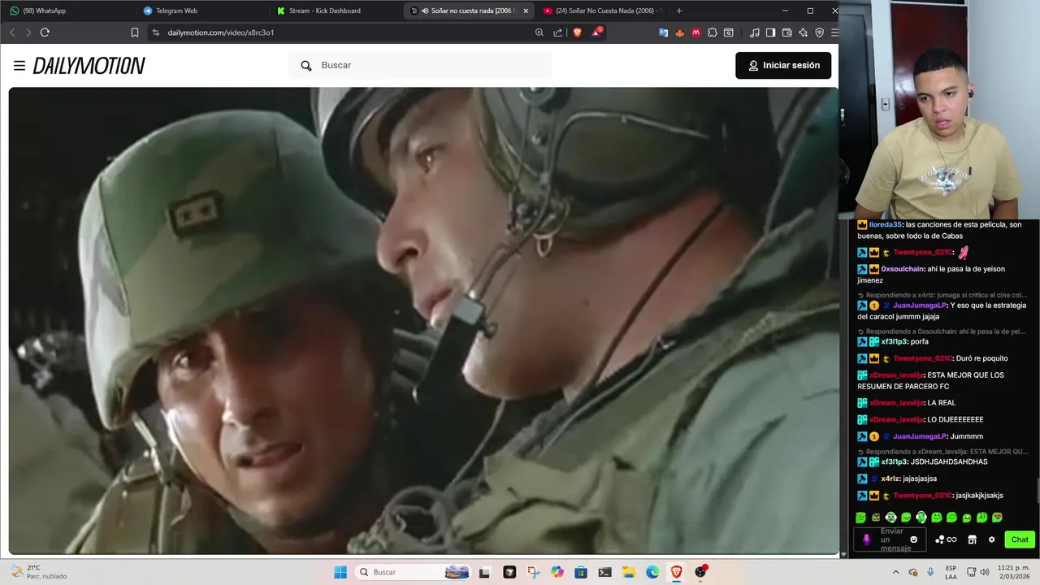Bookmark this page with the bookmark icon
The image size is (1040, 585).
[135, 32]
